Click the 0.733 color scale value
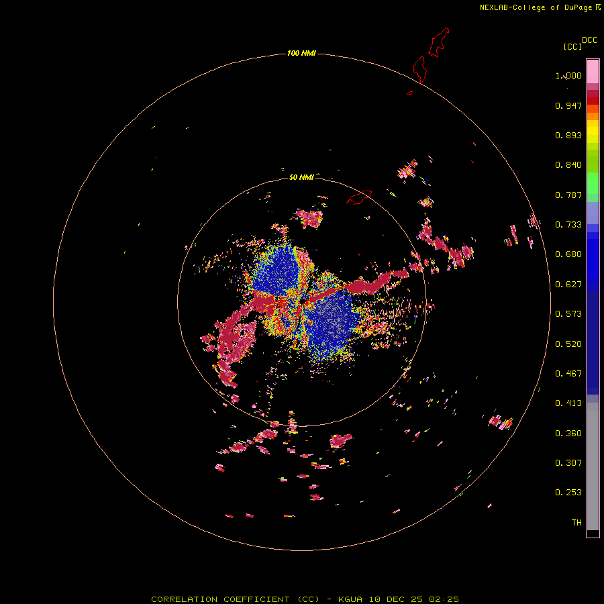The height and width of the screenshot is (604, 604). (568, 225)
